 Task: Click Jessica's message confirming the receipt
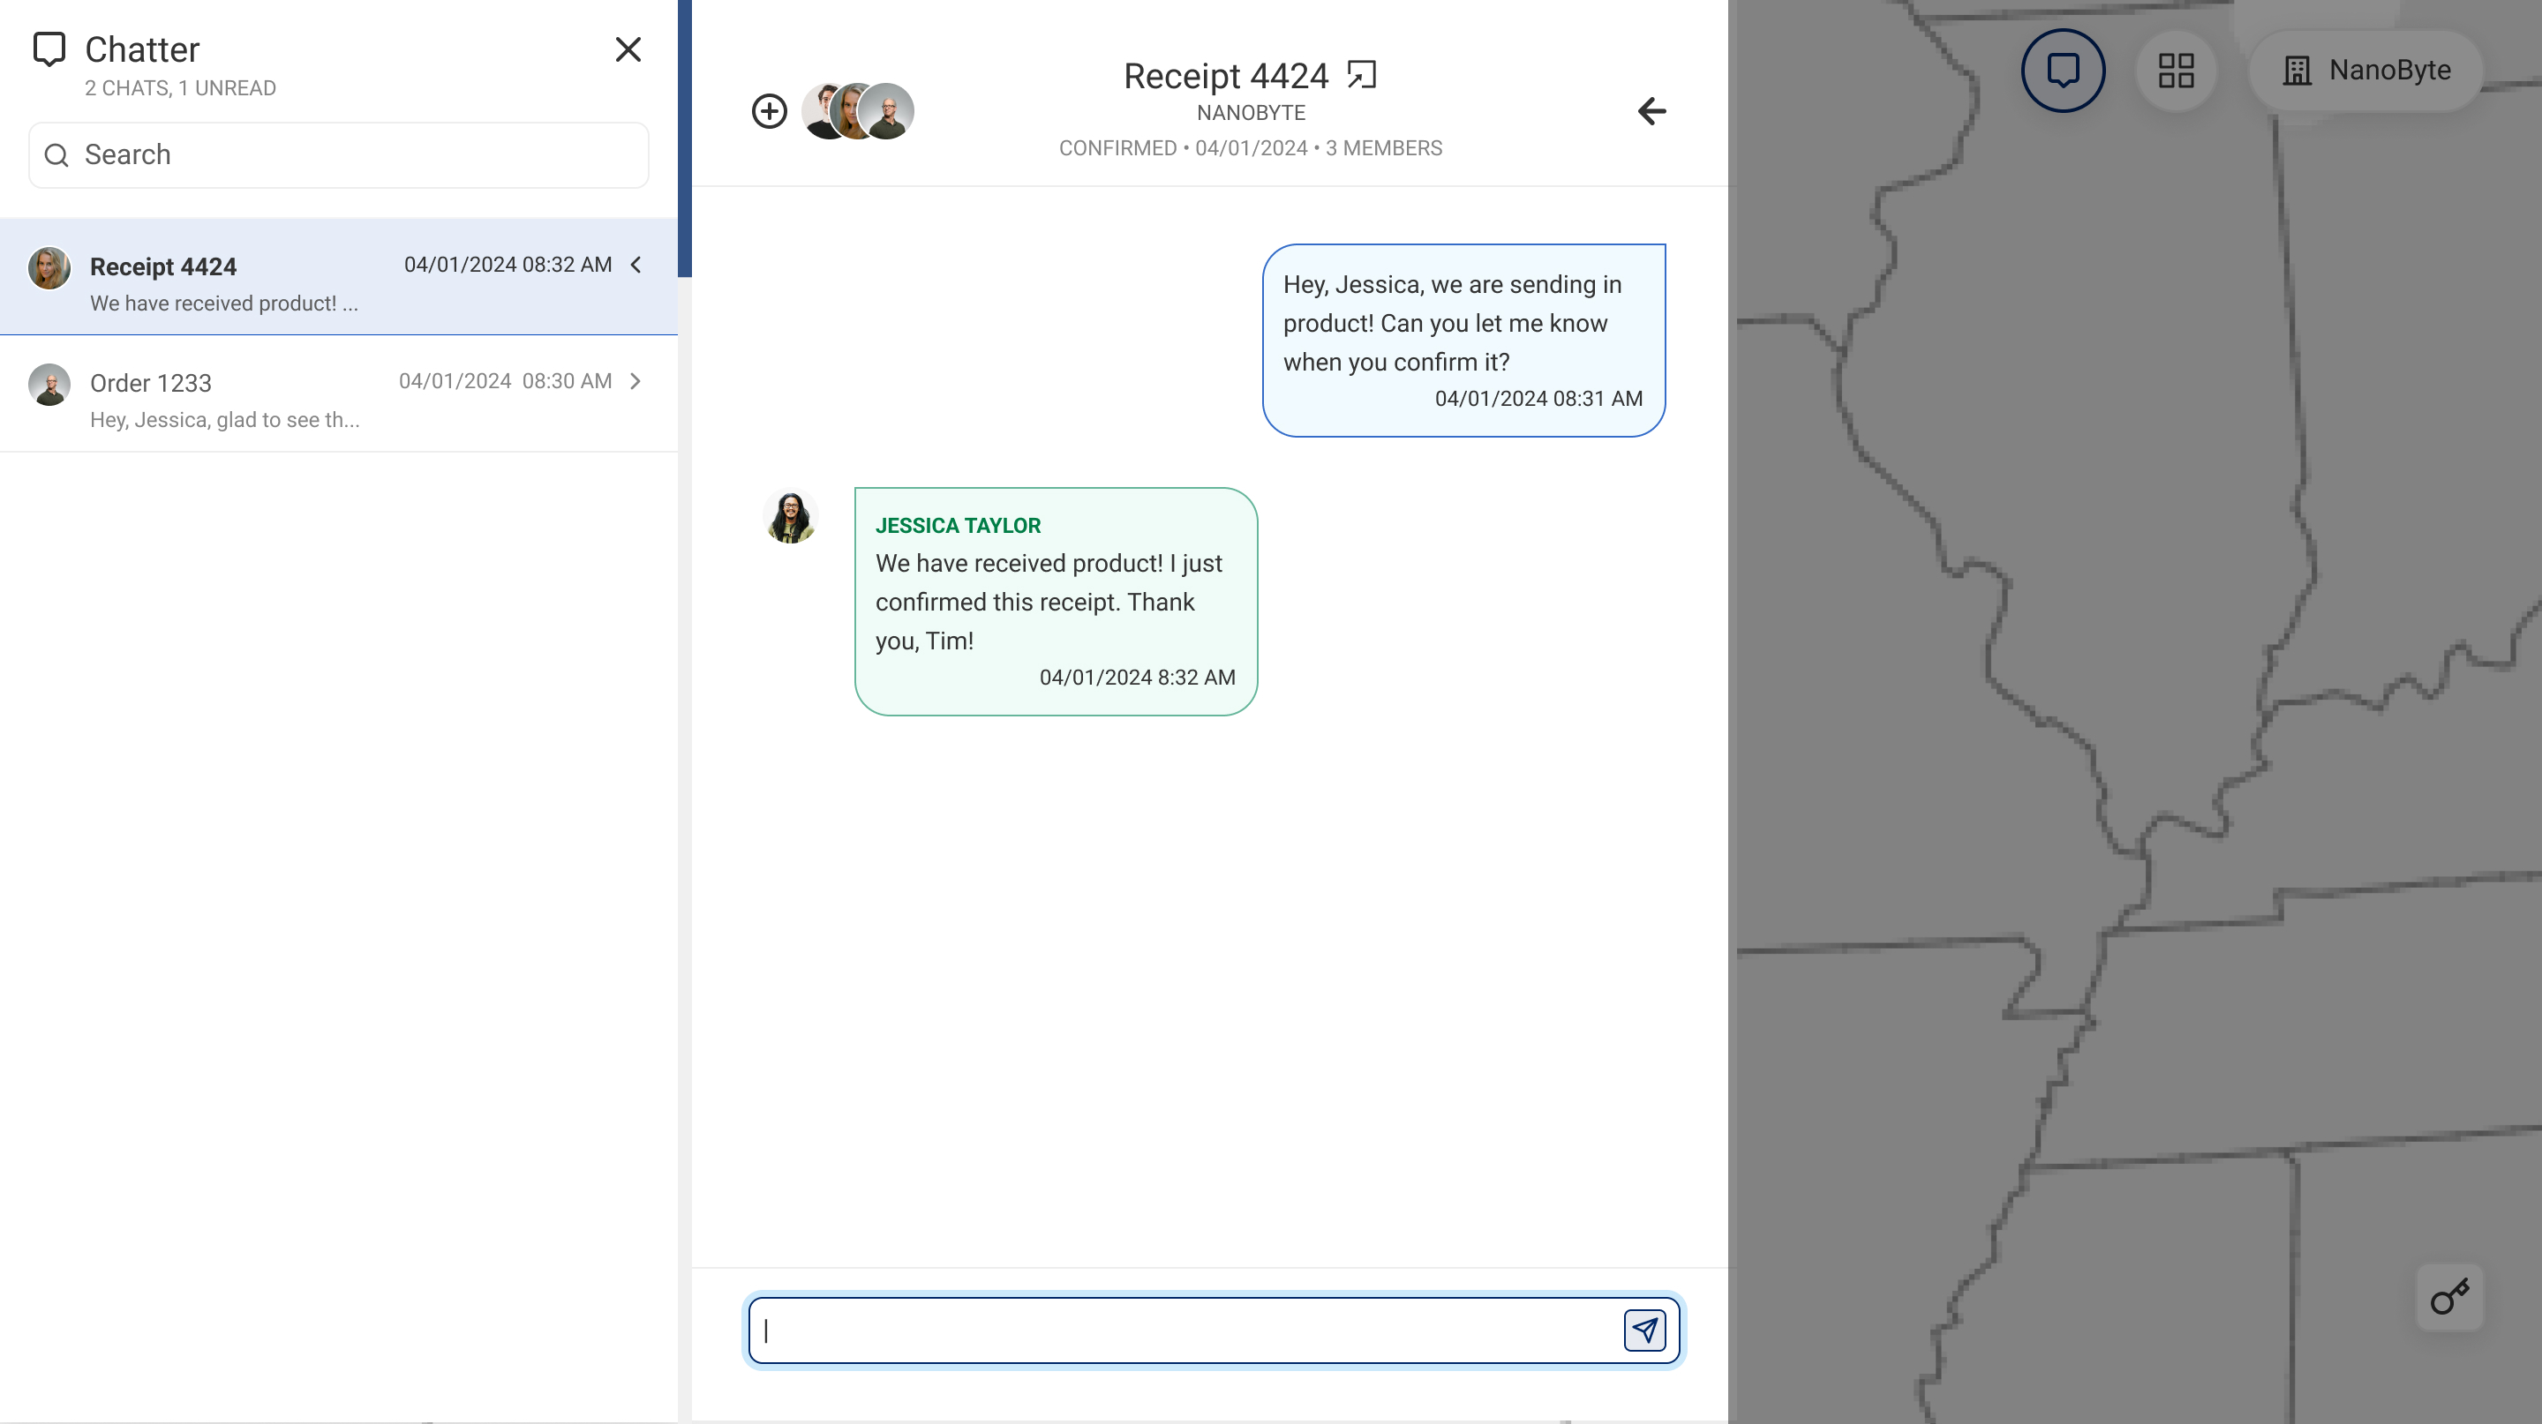coord(1056,602)
